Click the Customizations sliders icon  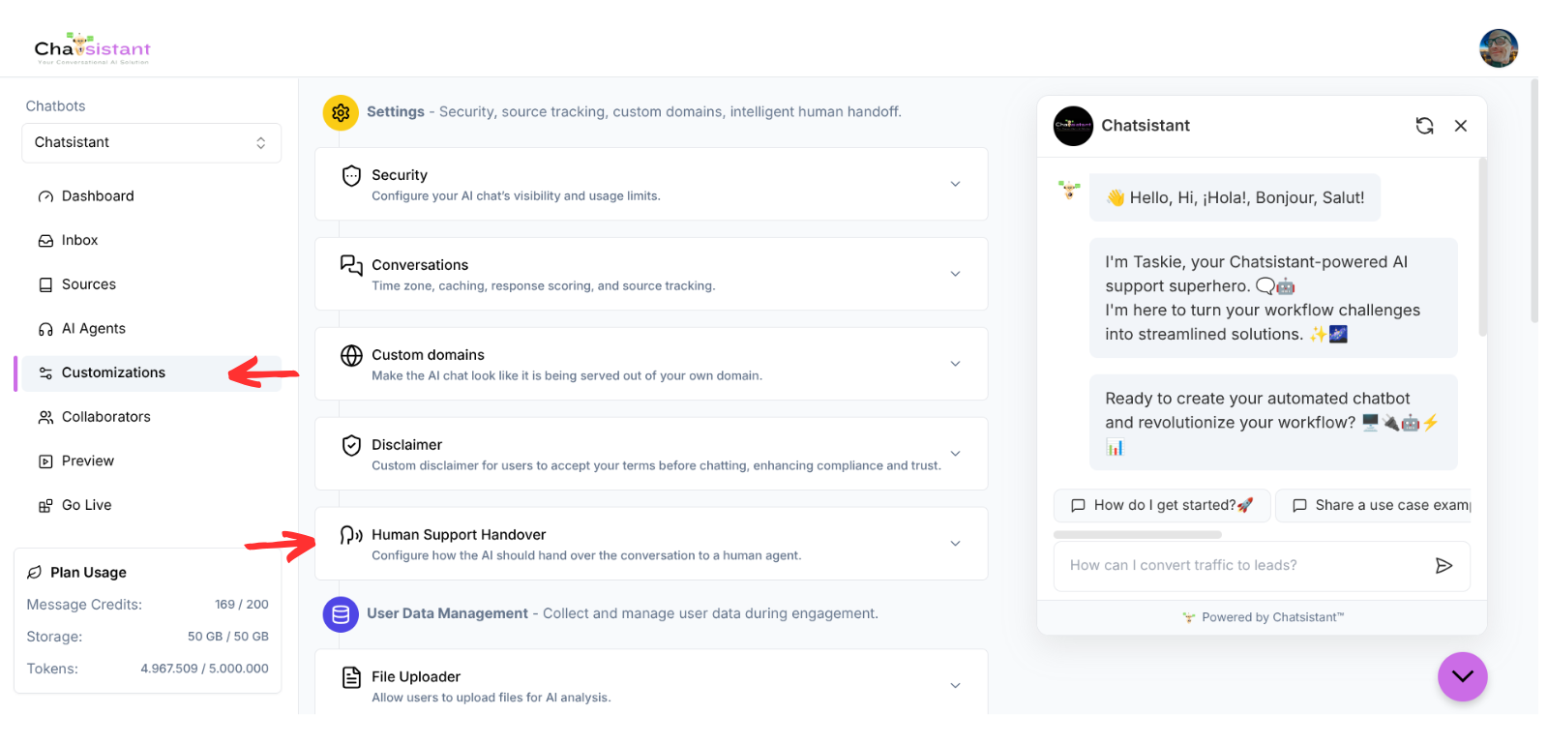(x=45, y=373)
